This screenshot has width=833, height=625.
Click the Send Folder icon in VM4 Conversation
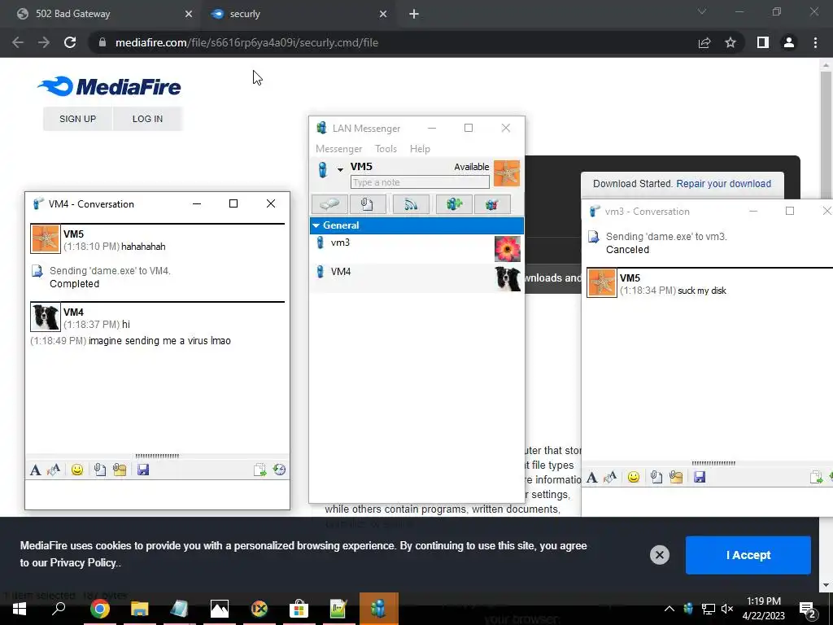point(120,470)
